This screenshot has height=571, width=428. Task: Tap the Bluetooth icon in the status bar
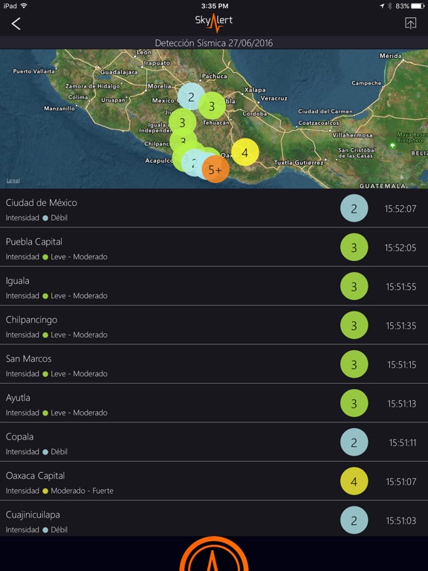tap(389, 6)
